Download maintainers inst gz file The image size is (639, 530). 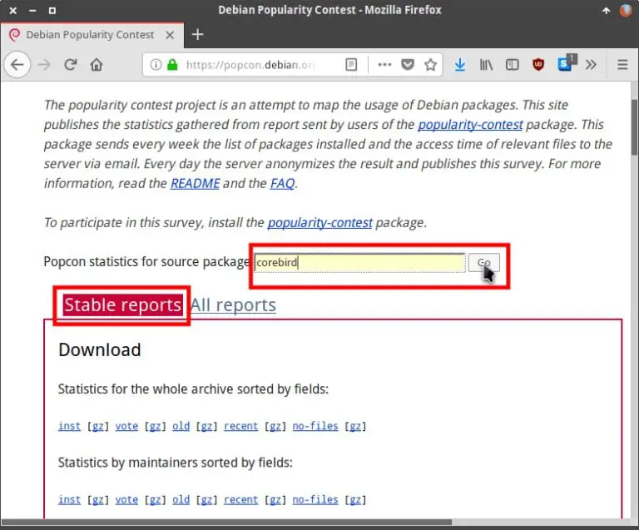coord(98,500)
